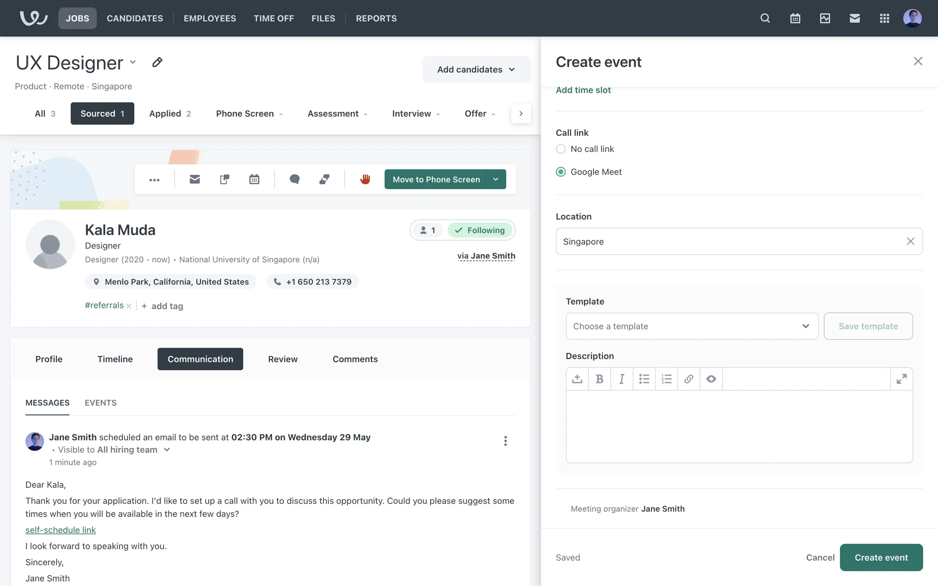938x586 pixels.
Task: Open the comment bubble icon in candidate toolbar
Action: (295, 179)
